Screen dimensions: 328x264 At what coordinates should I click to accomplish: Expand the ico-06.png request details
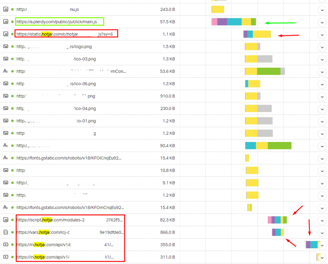[322, 84]
